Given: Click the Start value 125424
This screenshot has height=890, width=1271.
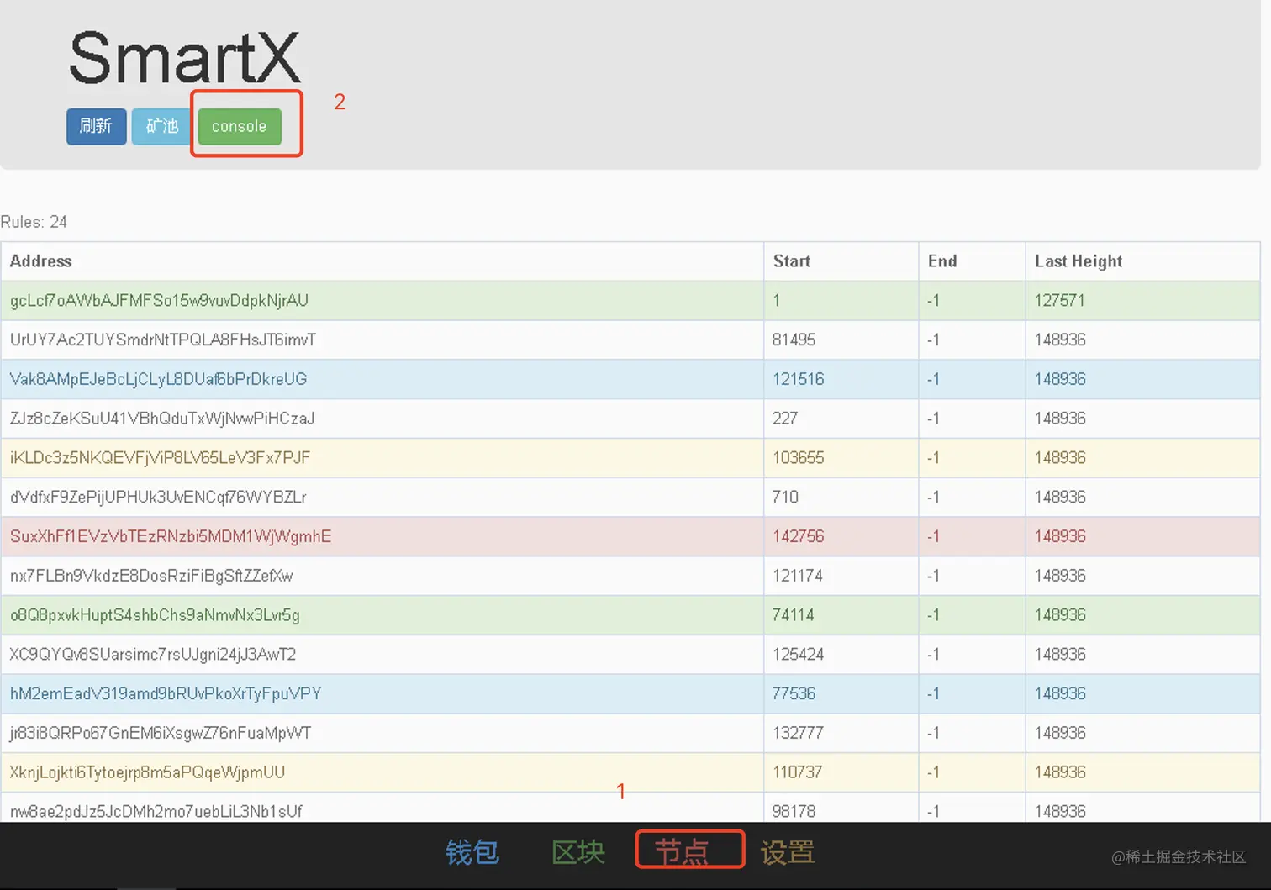Looking at the screenshot, I should (x=799, y=654).
